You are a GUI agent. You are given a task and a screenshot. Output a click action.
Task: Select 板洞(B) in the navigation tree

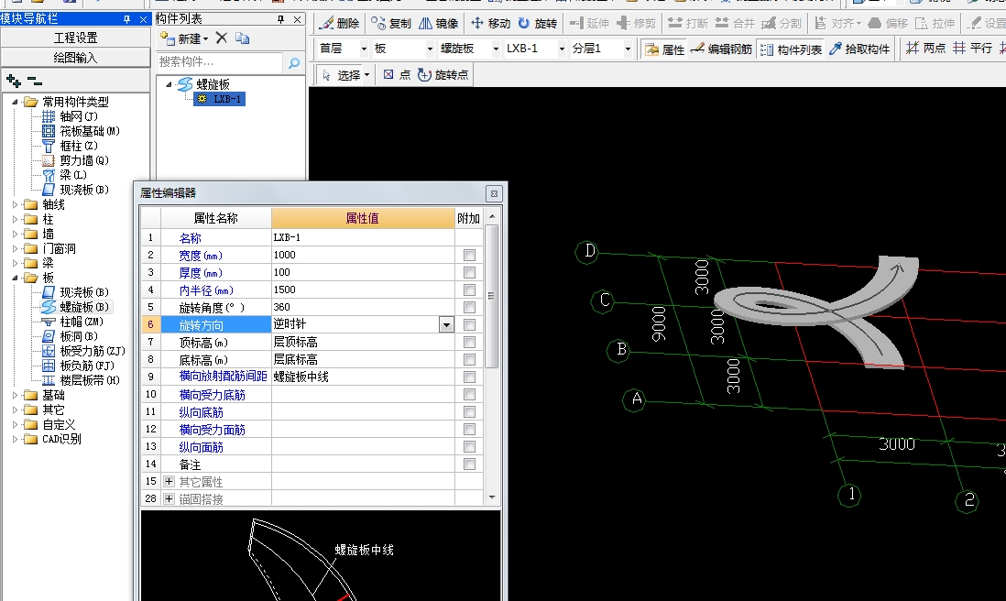[x=70, y=336]
